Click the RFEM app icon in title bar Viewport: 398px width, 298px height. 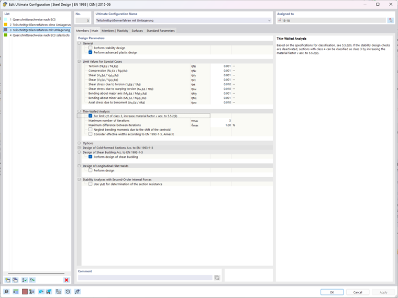point(5,4)
